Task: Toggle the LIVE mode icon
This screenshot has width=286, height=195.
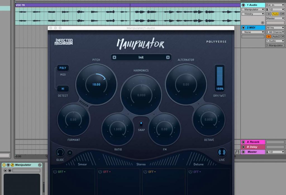Action: tap(222, 152)
